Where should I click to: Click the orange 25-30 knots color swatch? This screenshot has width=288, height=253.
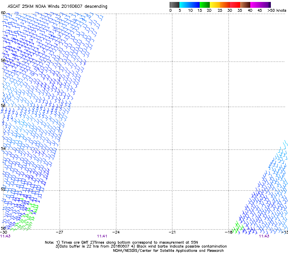[x=225, y=5]
